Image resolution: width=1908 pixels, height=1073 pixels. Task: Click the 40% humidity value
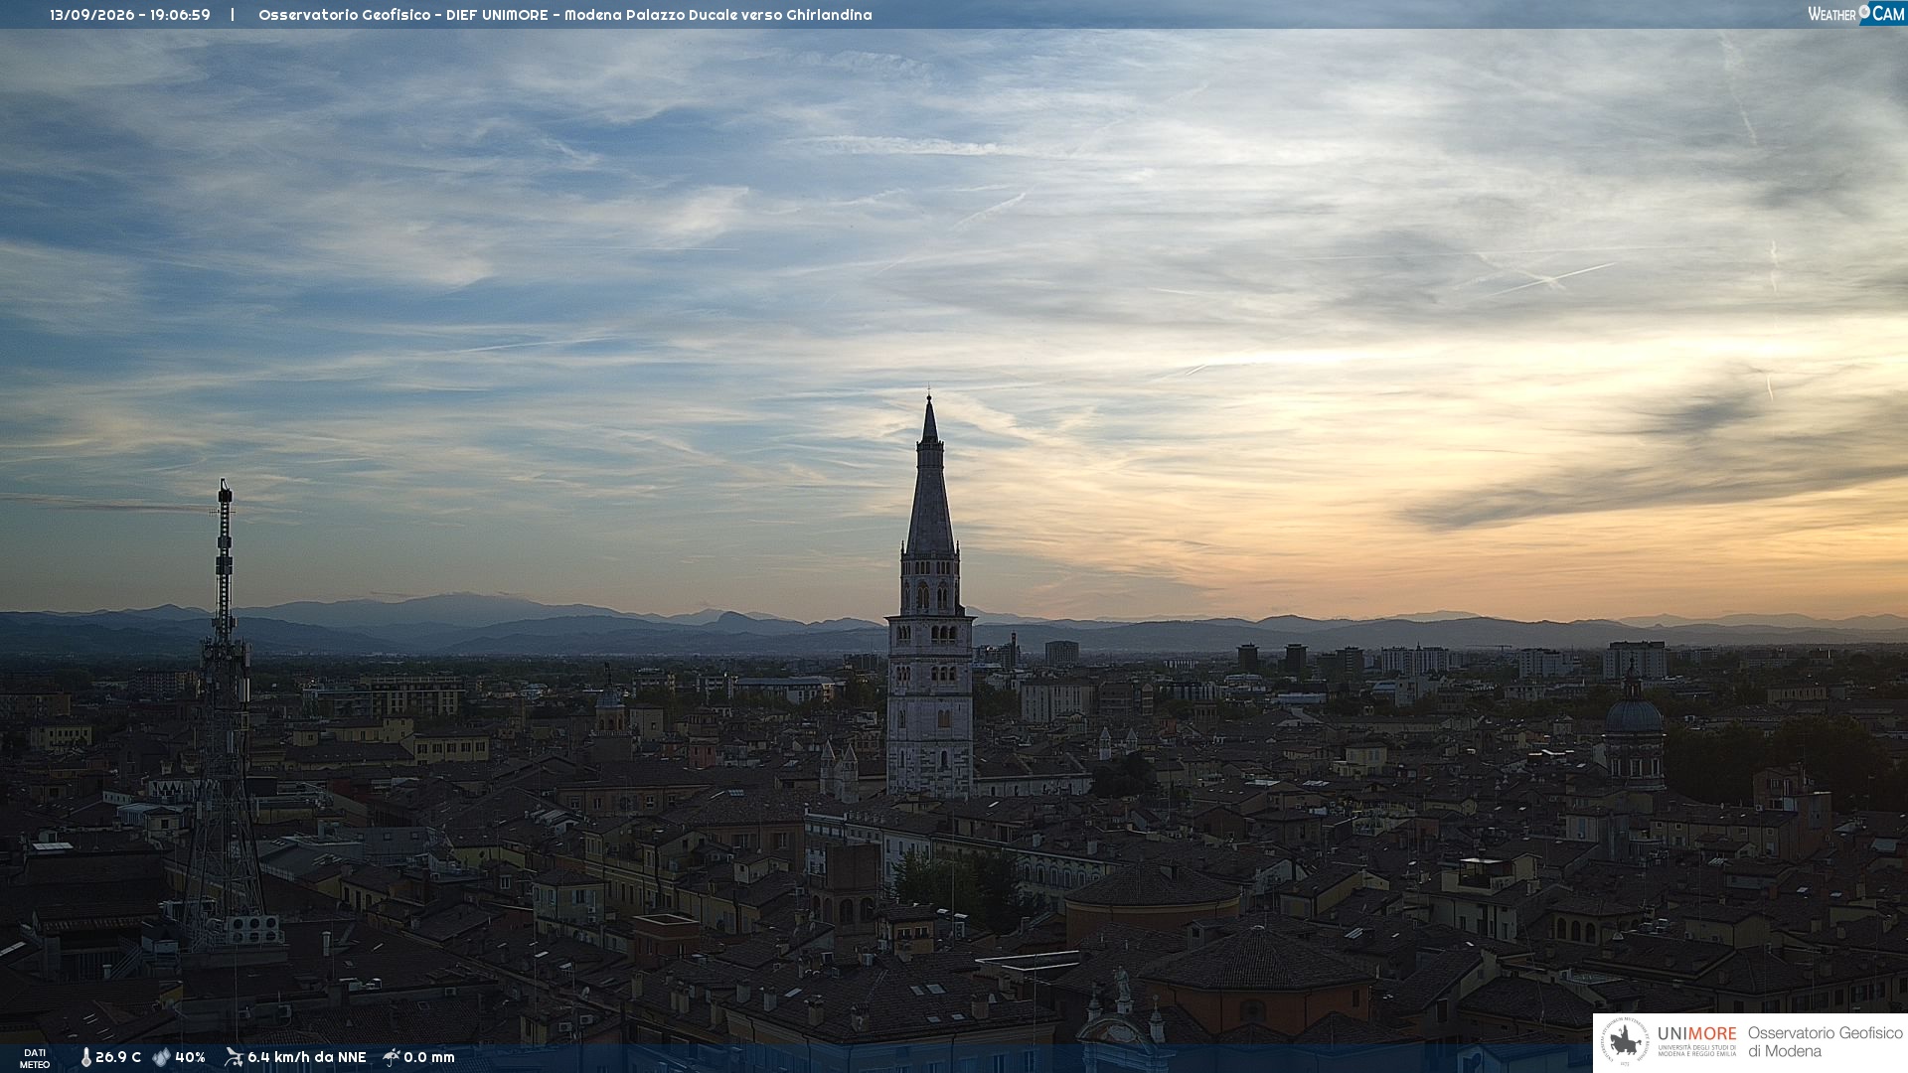tap(190, 1058)
